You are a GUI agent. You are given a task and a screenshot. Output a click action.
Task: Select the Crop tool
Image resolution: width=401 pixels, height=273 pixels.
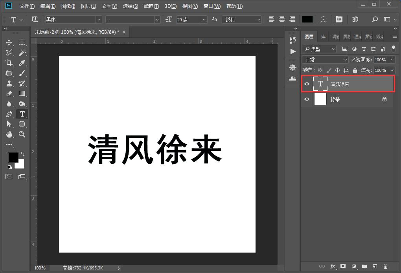pos(9,63)
